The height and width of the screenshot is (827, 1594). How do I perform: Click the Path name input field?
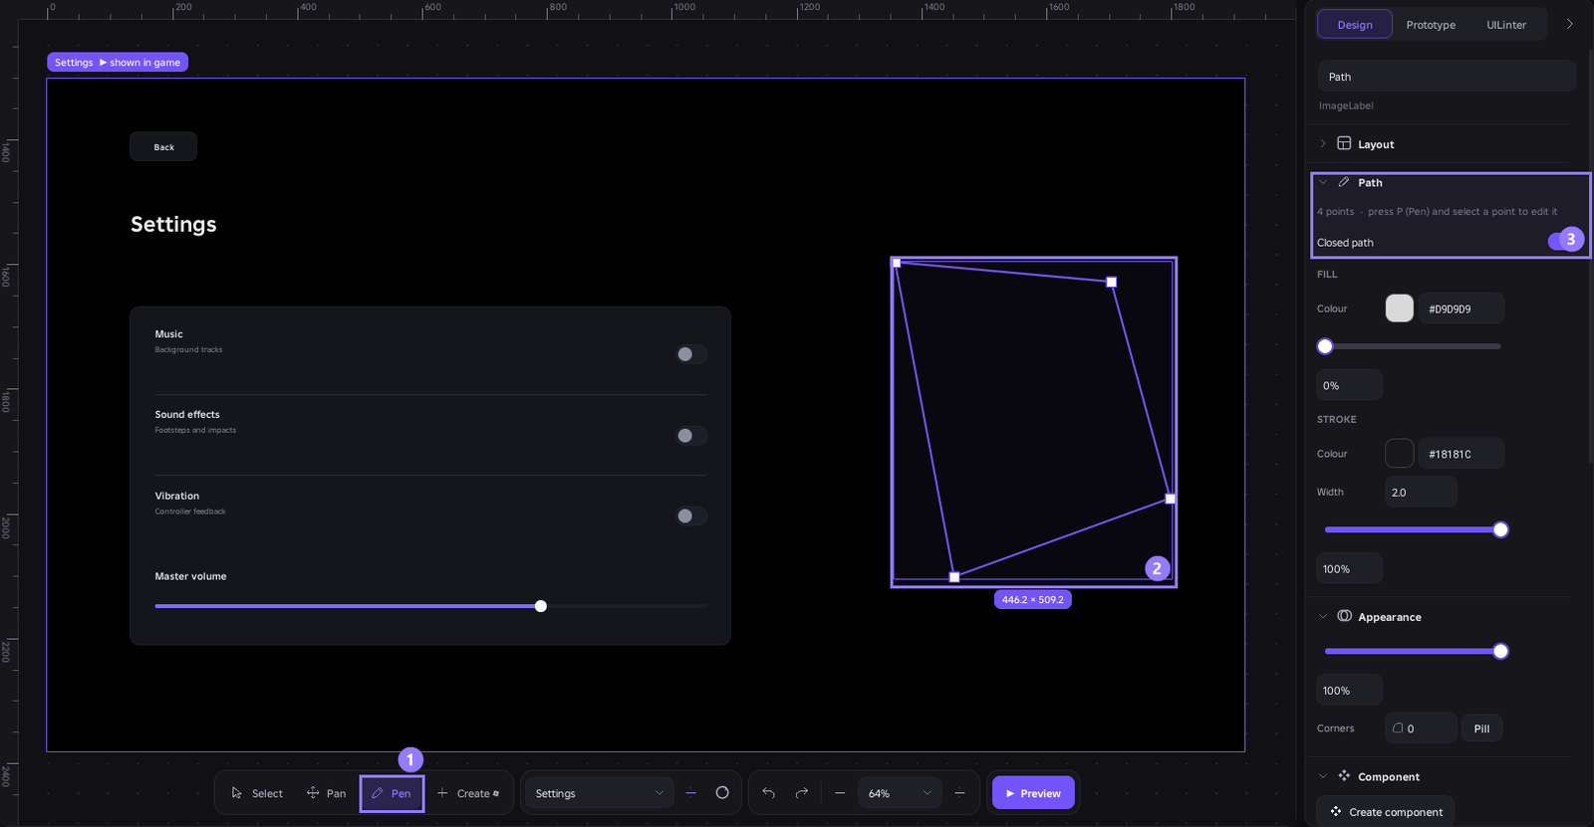pyautogui.click(x=1447, y=77)
